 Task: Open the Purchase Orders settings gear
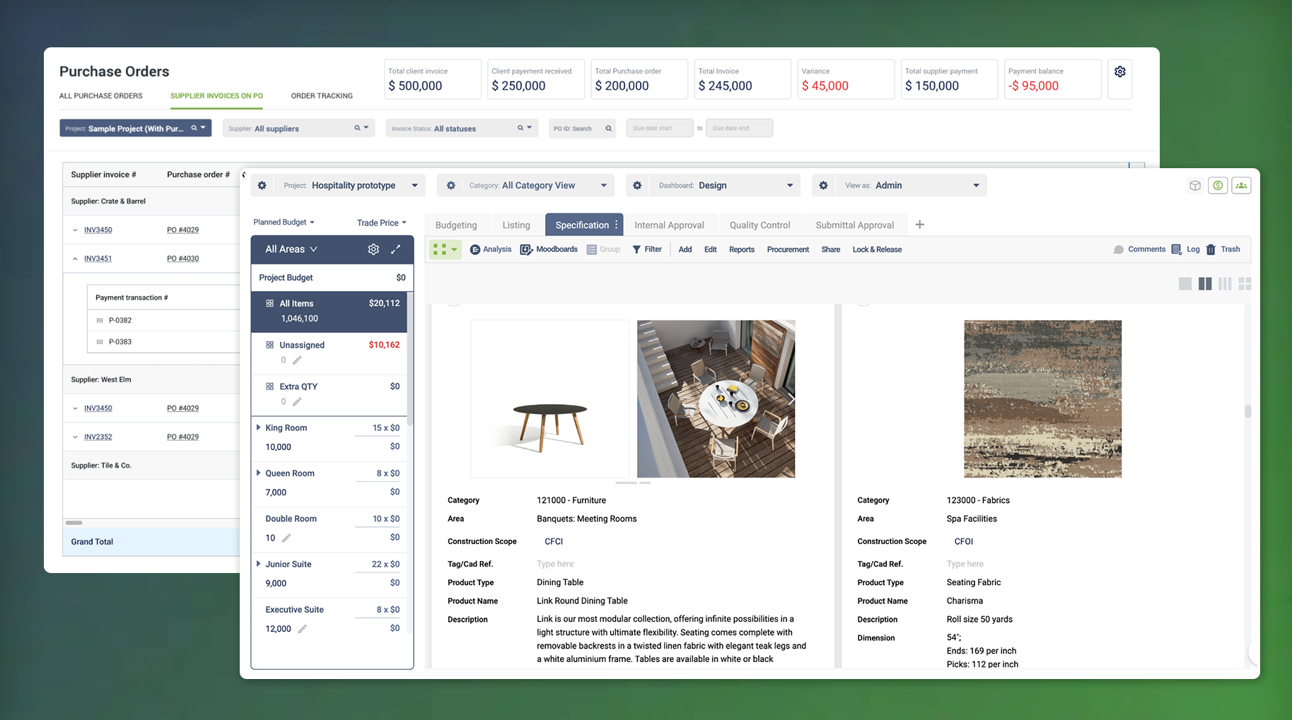point(1119,72)
